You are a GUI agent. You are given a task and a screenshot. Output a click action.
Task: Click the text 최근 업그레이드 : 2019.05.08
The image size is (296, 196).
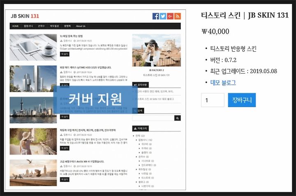click(243, 71)
